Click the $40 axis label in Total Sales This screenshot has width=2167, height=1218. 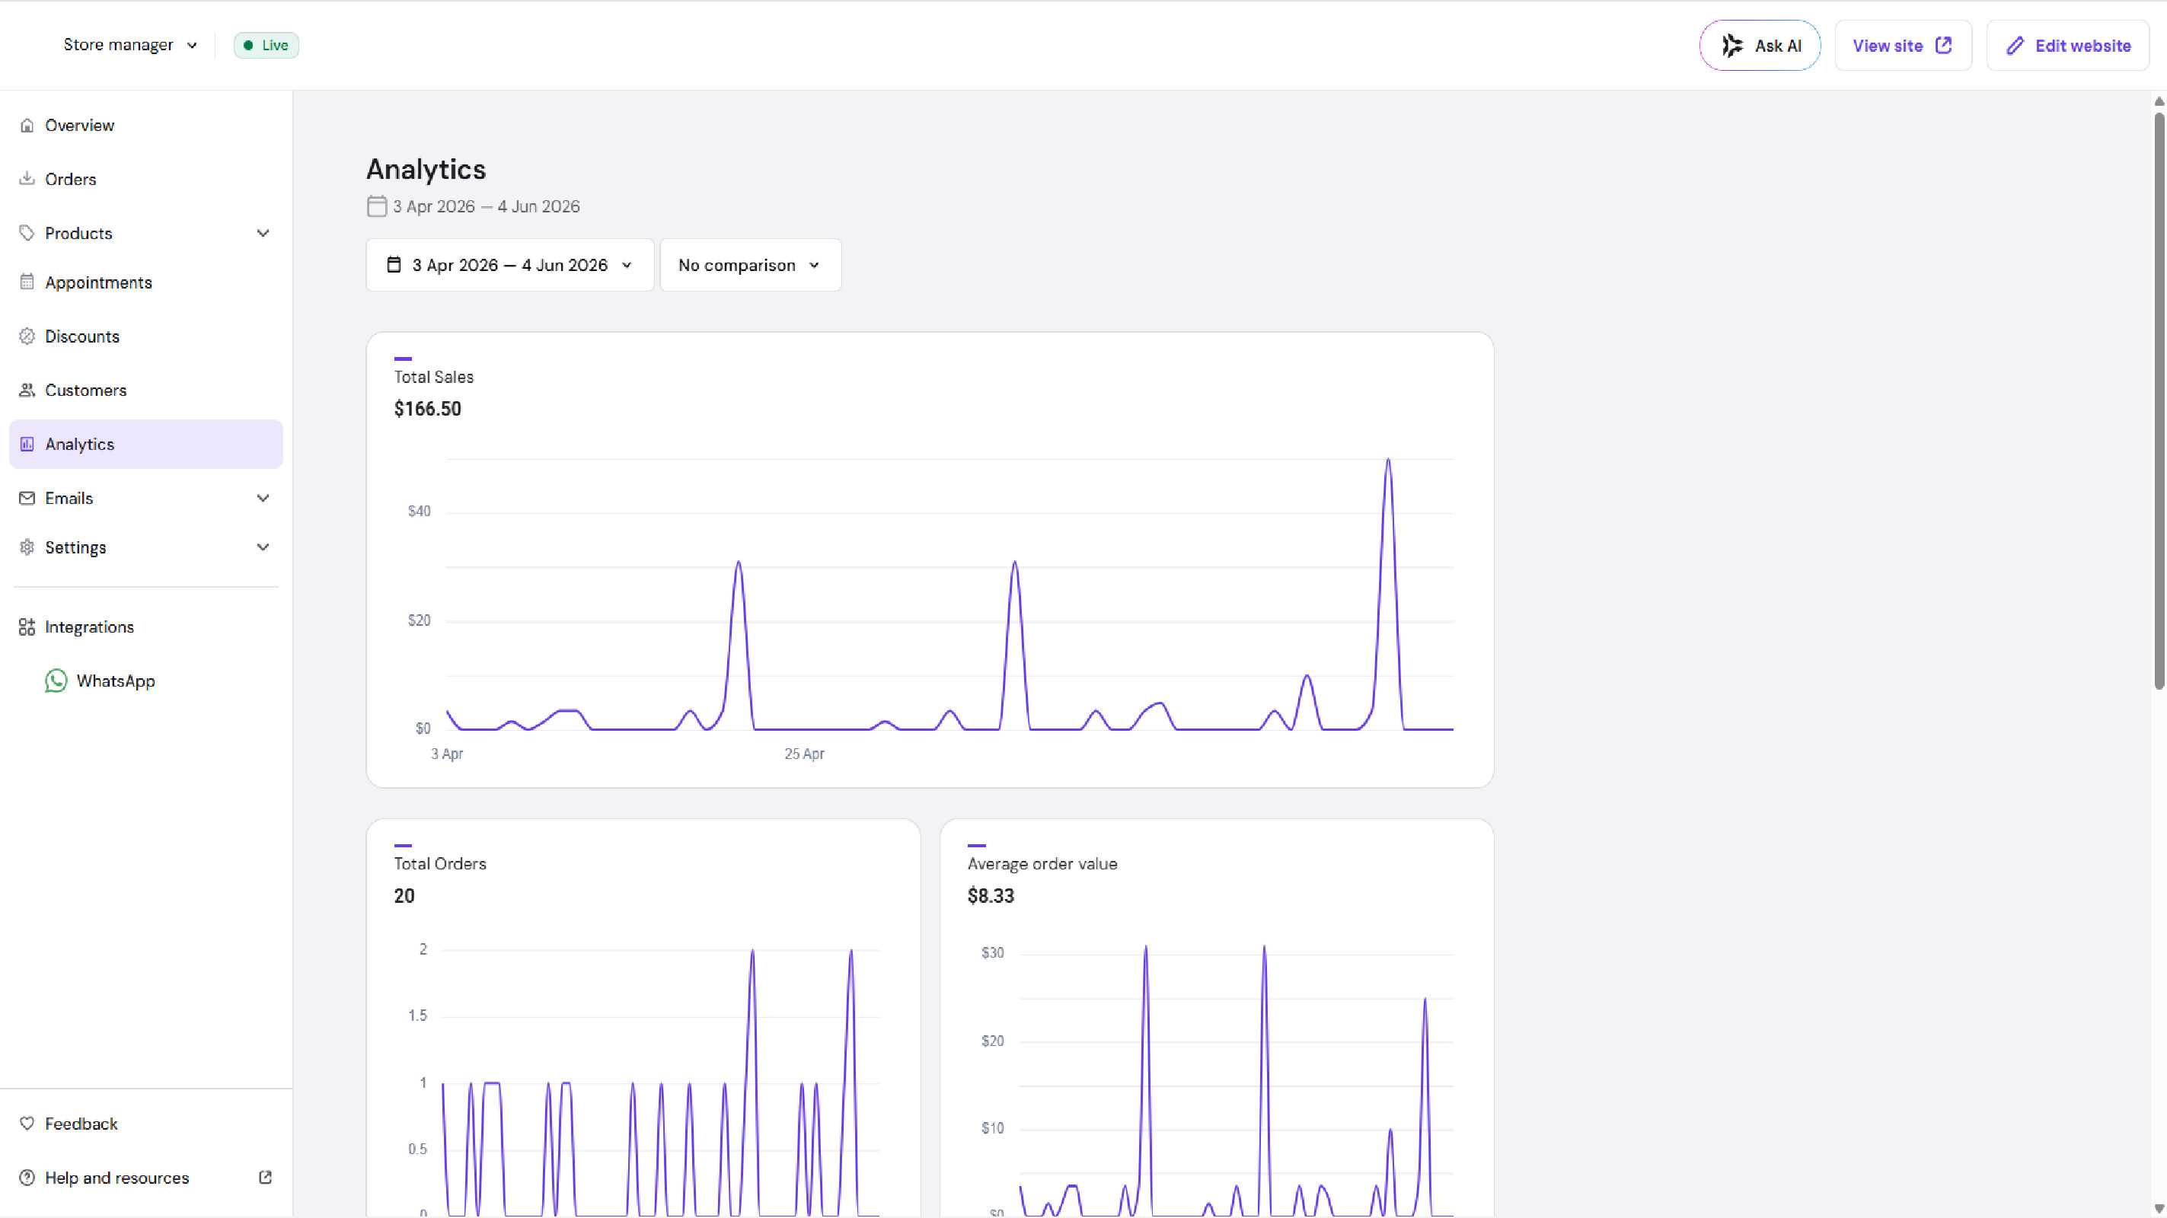click(419, 512)
